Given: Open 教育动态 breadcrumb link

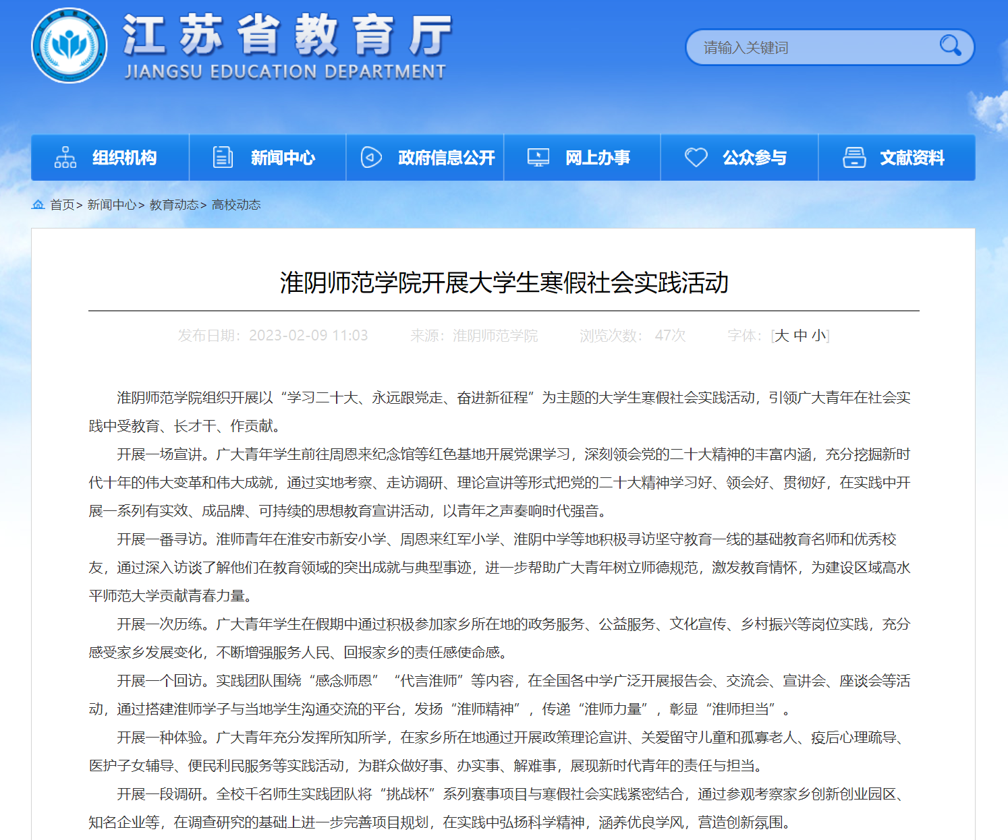Looking at the screenshot, I should coord(174,205).
